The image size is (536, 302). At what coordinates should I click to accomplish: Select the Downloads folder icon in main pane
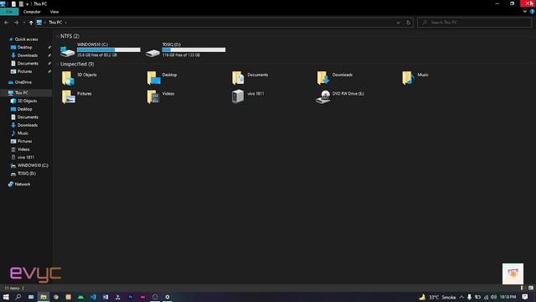pos(323,78)
